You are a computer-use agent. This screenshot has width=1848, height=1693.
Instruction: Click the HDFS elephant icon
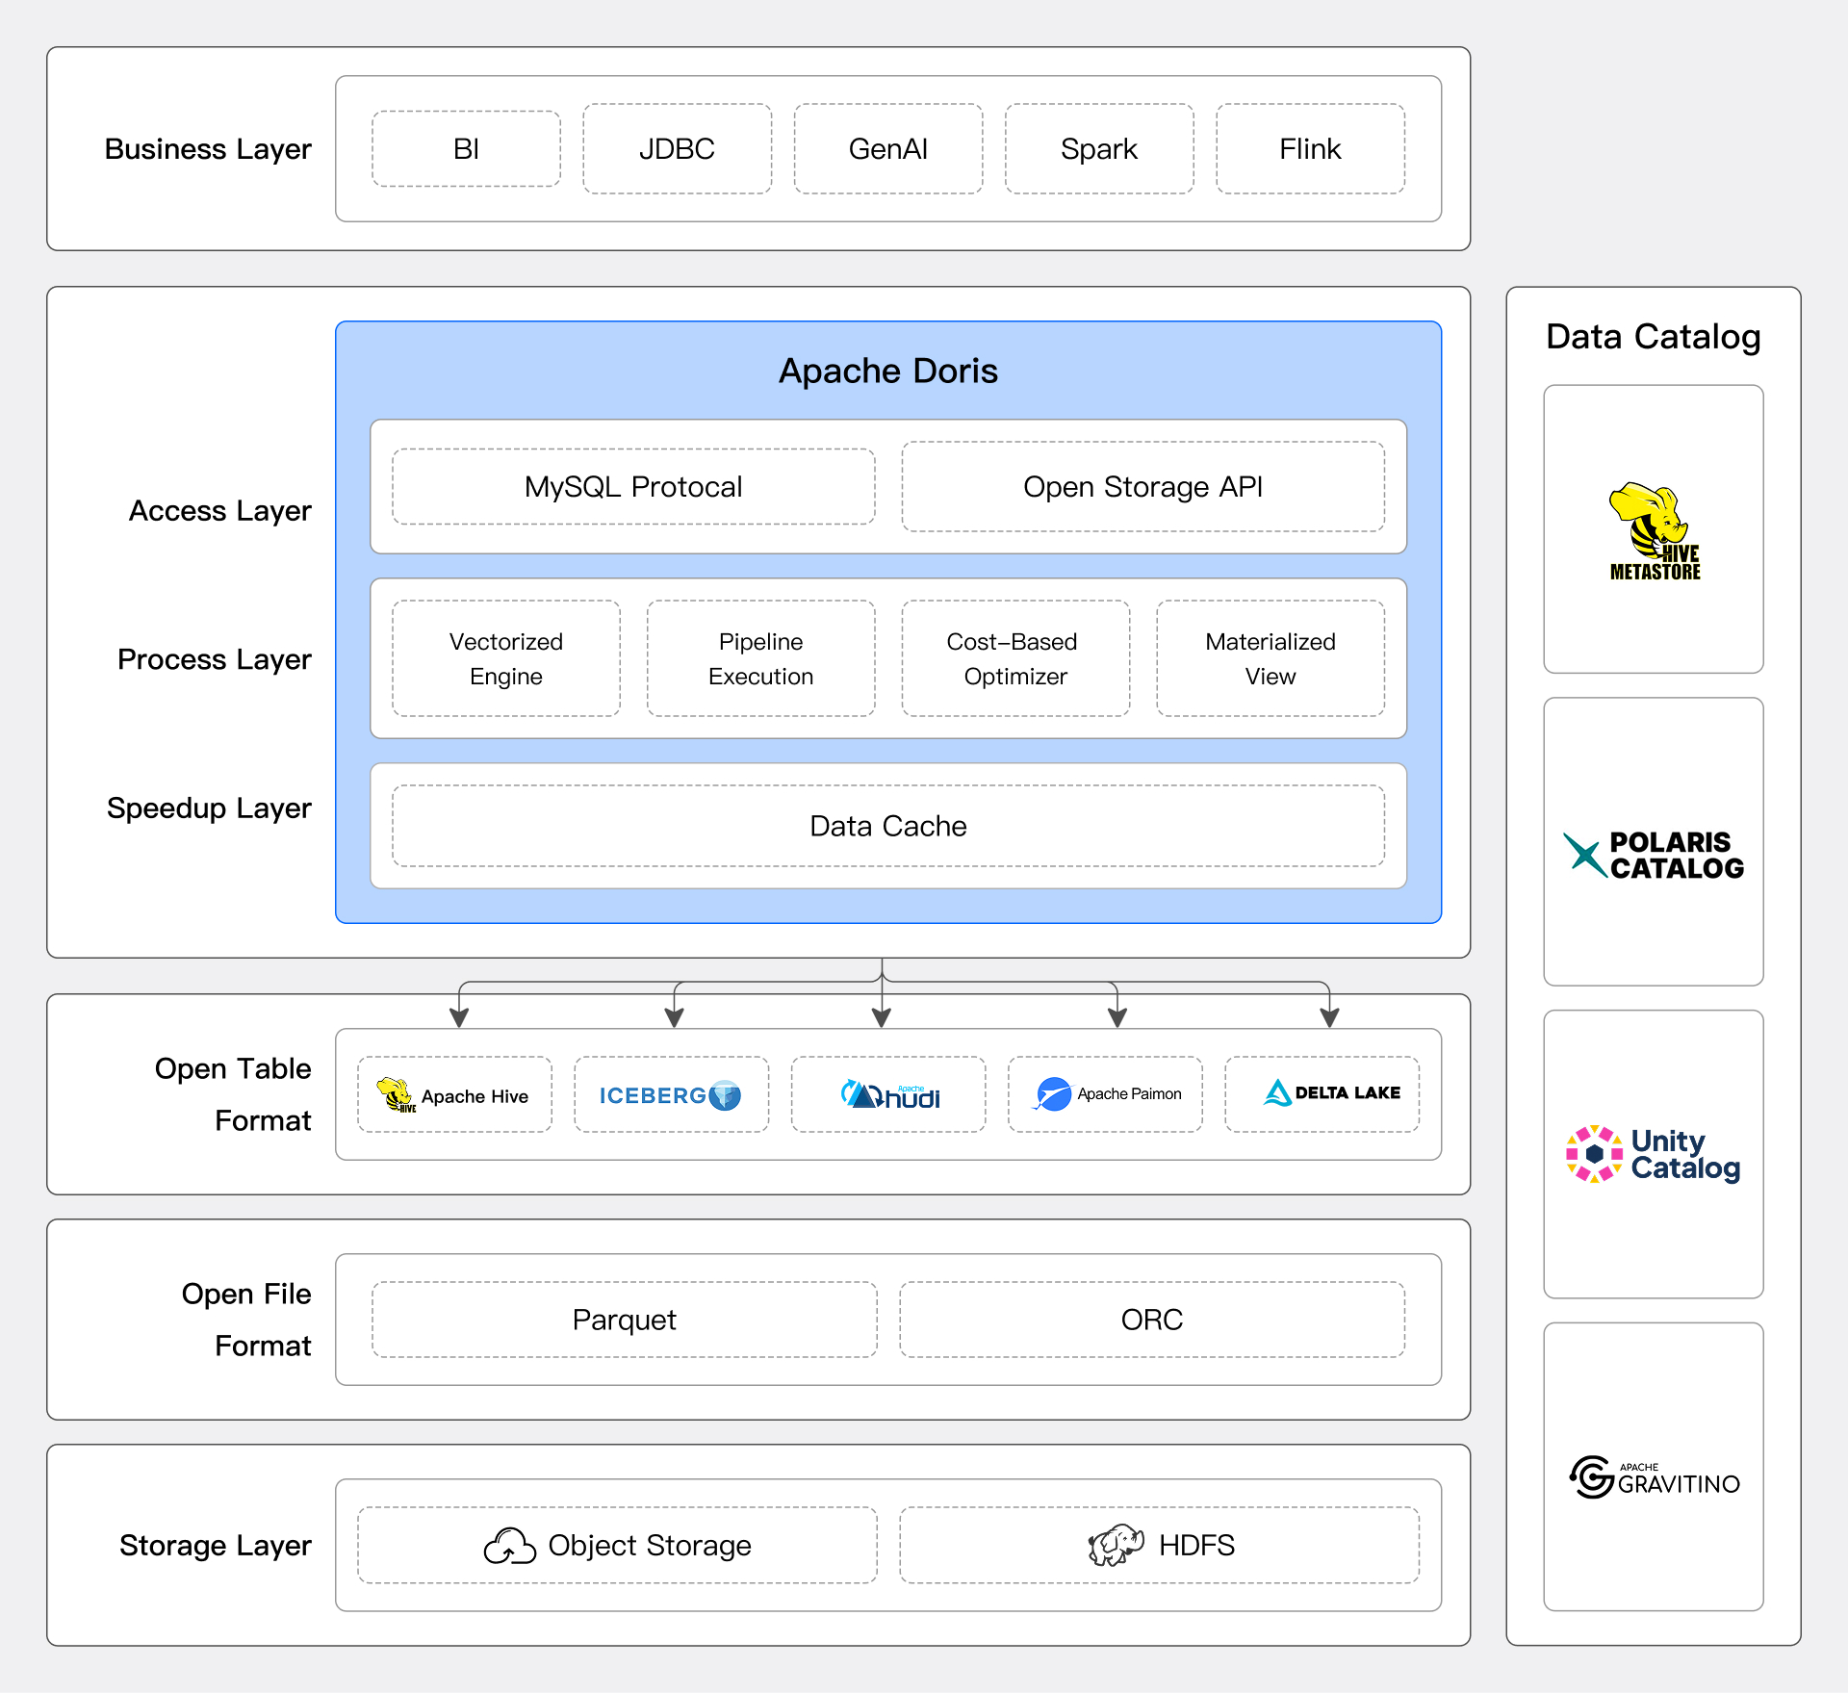[x=1116, y=1545]
